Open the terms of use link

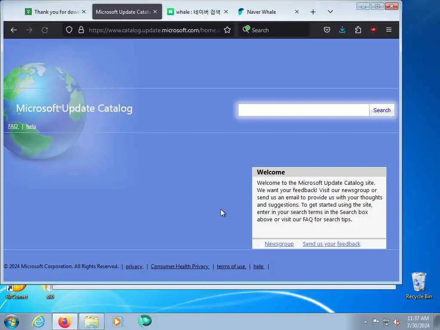[x=231, y=266]
